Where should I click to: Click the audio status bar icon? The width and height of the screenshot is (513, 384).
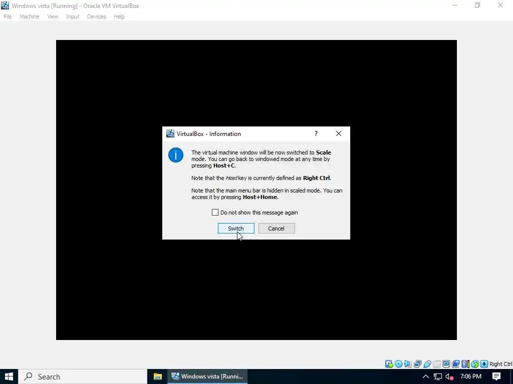coord(408,364)
